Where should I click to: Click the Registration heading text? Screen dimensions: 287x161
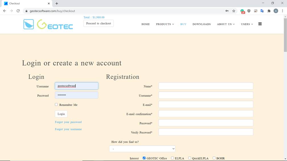coord(123,77)
